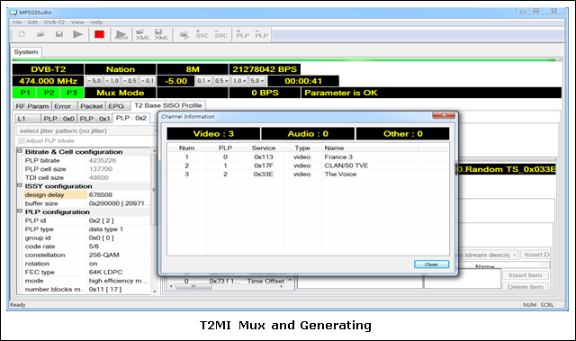Viewport: 576px width, 341px height.
Task: Switch to the RF Param tab
Action: 32,106
